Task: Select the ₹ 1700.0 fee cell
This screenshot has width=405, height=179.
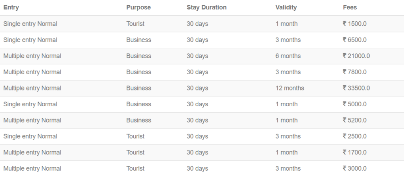Action: click(355, 153)
